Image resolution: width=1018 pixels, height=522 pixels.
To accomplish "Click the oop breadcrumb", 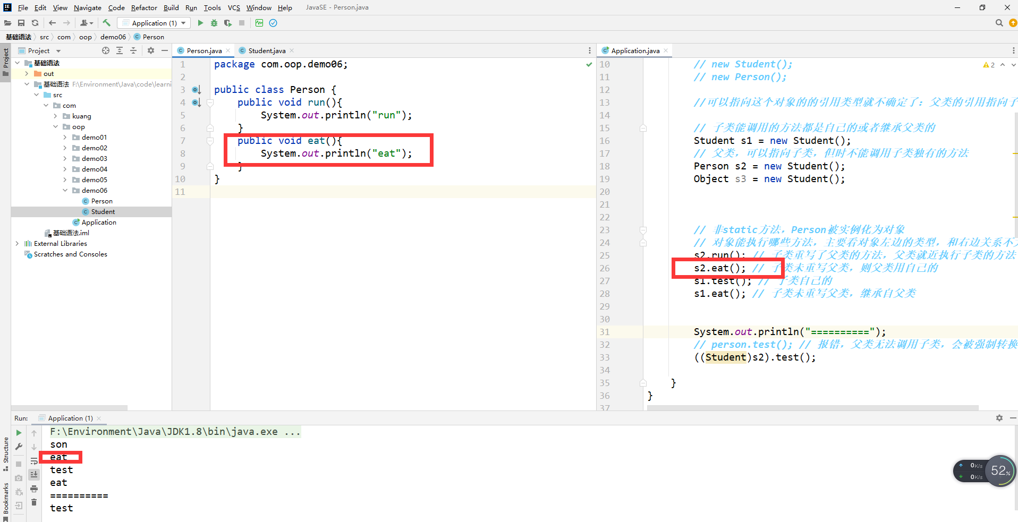I will (85, 37).
